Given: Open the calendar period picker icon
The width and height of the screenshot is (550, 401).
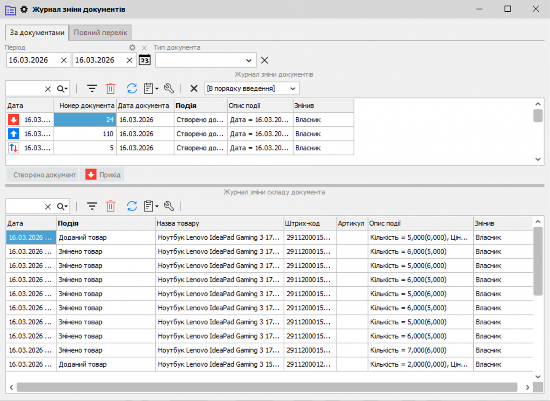Looking at the screenshot, I should [145, 60].
